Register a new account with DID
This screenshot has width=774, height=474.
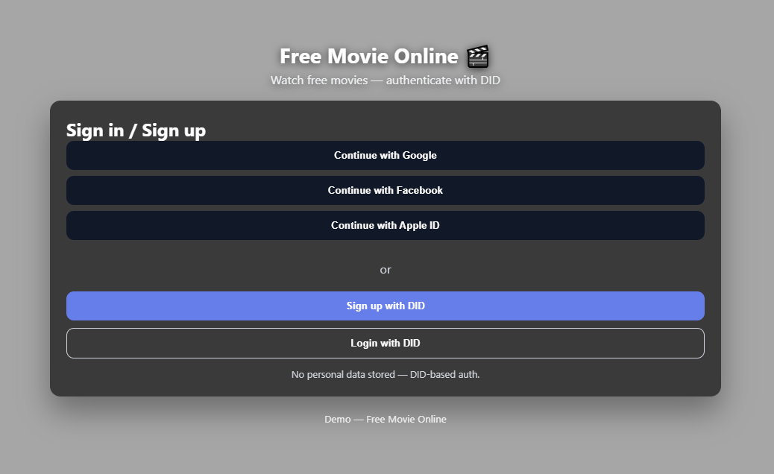tap(386, 306)
